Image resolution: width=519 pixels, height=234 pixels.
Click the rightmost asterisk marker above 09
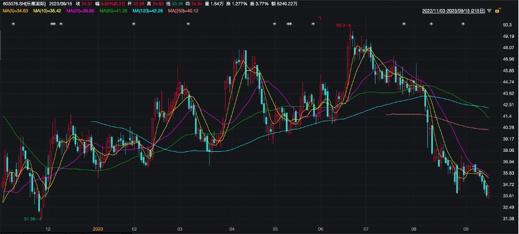click(463, 24)
